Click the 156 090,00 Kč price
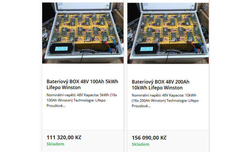Screen dimensions: 248x152 (x=149, y=138)
